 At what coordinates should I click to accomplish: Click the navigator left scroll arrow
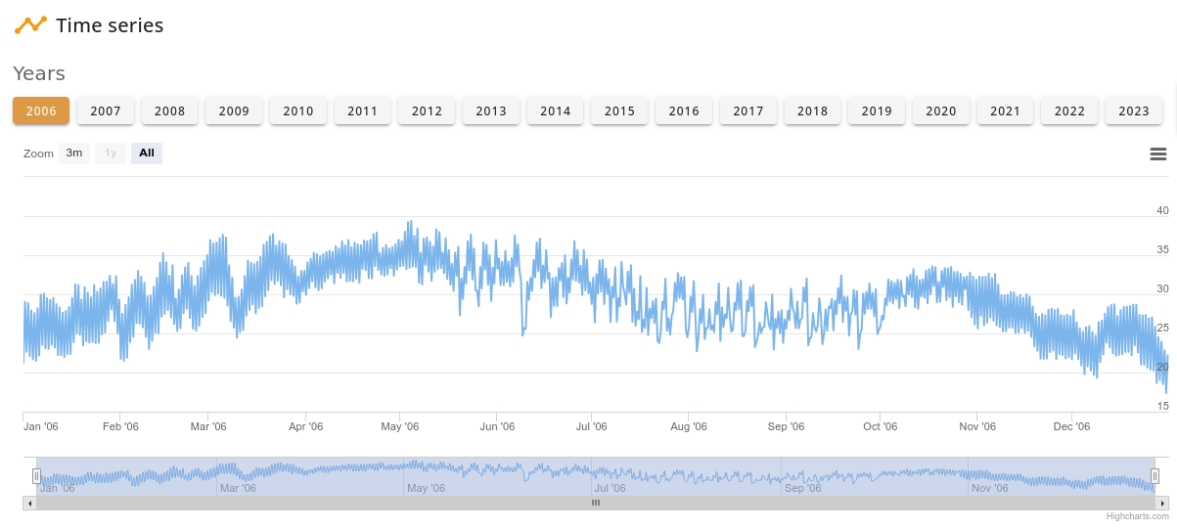29,503
